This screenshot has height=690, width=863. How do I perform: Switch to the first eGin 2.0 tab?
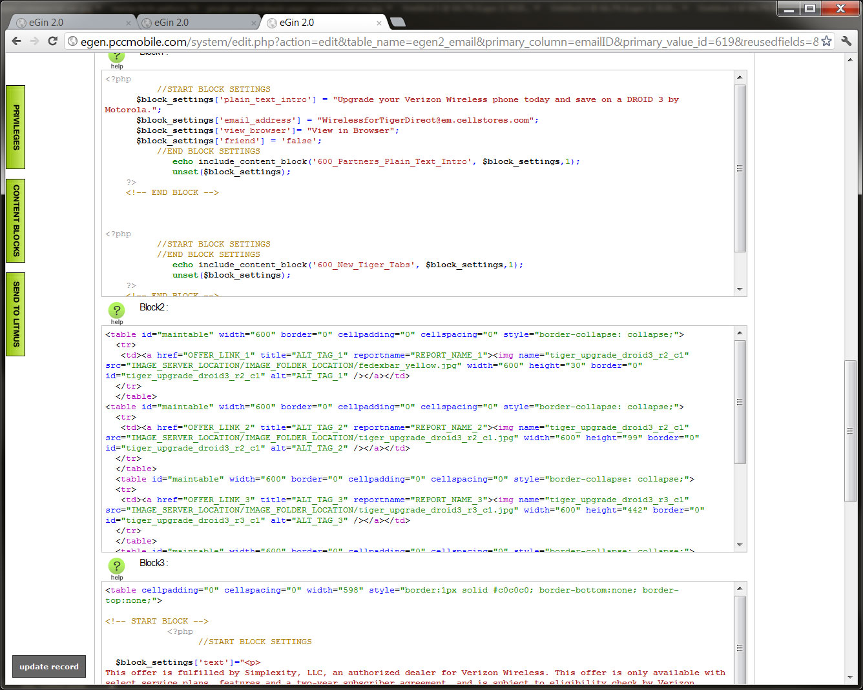(x=65, y=23)
